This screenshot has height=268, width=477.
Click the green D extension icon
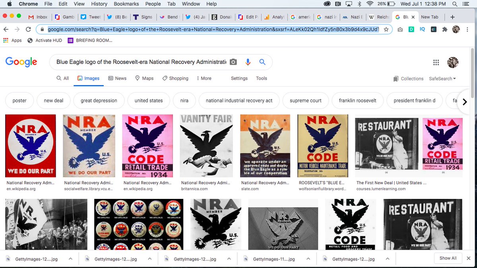(x=411, y=29)
